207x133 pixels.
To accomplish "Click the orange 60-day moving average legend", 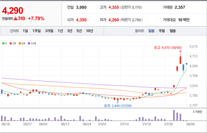I will tap(22, 43).
